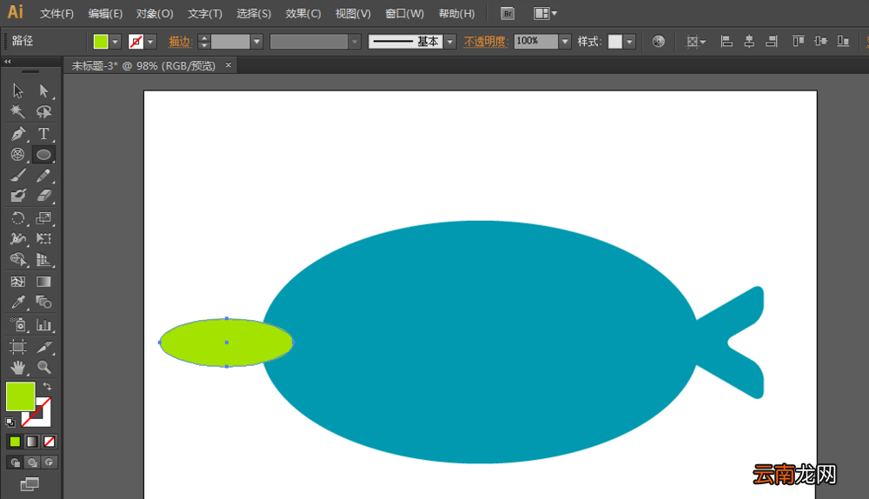Open the fill color dropdown arrow
This screenshot has height=499, width=869.
point(115,42)
